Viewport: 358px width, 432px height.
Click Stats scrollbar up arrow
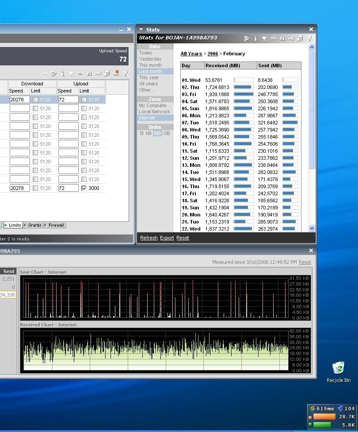312,47
